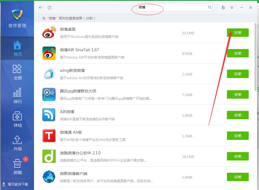This screenshot has height=190, width=259.
Task: Open the document list icon in title bar
Action: point(223,8)
